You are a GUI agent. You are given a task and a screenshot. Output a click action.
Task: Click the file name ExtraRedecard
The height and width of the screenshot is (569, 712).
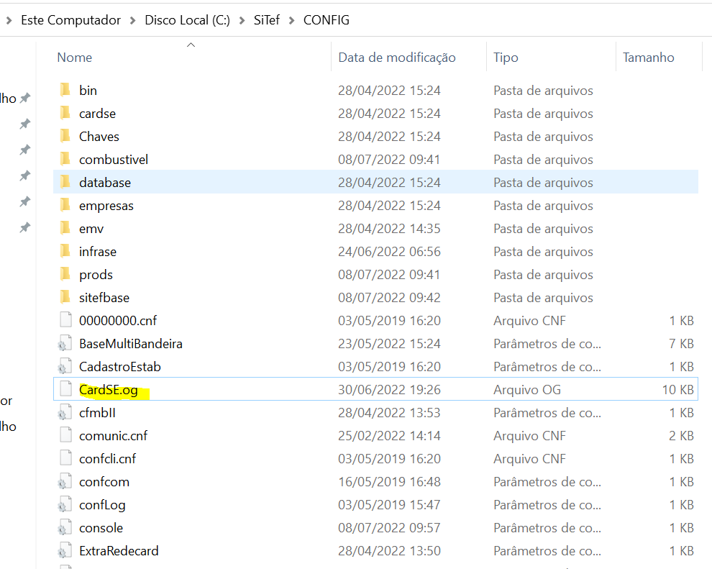(x=119, y=551)
